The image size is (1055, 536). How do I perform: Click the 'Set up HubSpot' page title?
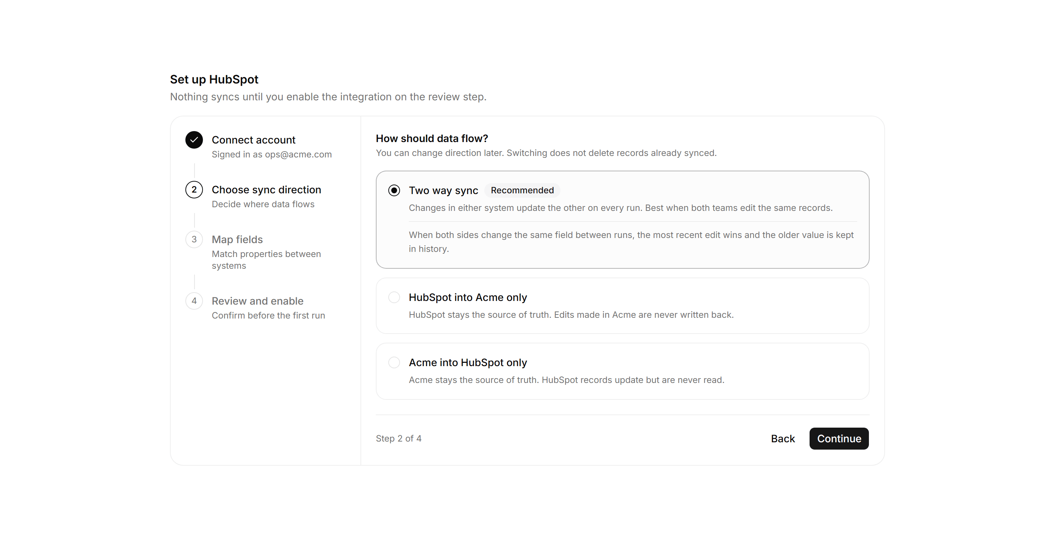[214, 79]
